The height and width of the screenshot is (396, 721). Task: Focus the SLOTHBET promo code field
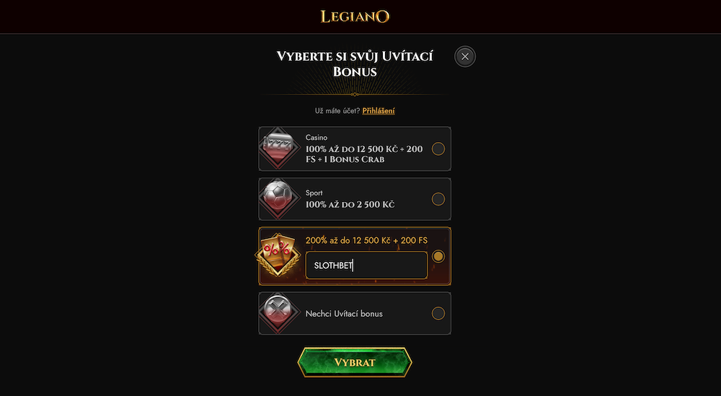[x=366, y=265]
